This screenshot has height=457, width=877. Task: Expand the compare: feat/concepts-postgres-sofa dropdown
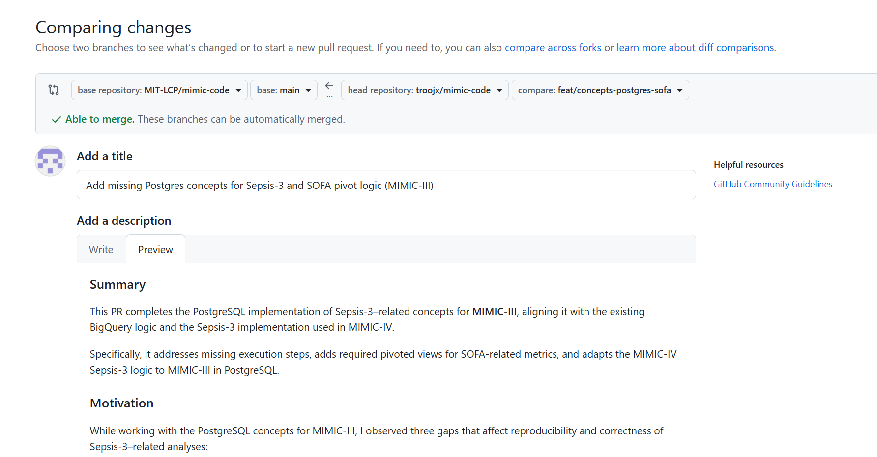coord(600,90)
